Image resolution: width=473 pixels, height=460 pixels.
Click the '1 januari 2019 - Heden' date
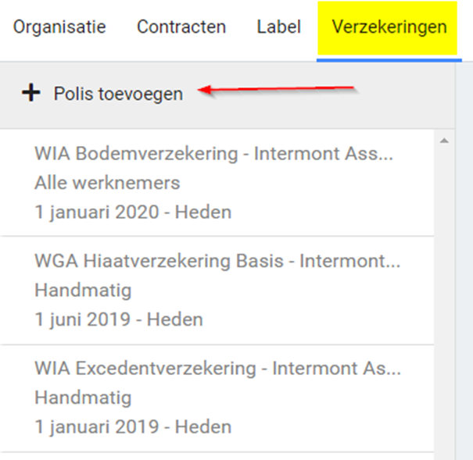pyautogui.click(x=133, y=426)
